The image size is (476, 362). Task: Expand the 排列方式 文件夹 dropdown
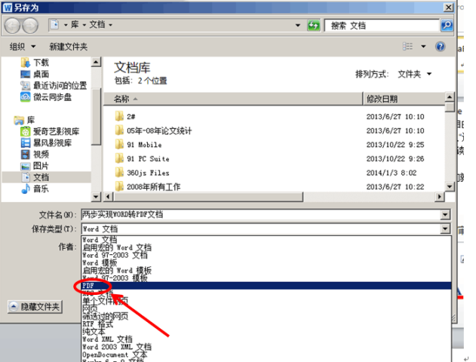[414, 74]
